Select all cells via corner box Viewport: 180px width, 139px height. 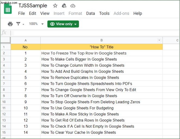point(5,40)
